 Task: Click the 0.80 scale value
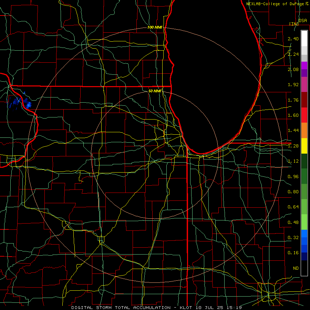[x=293, y=192]
